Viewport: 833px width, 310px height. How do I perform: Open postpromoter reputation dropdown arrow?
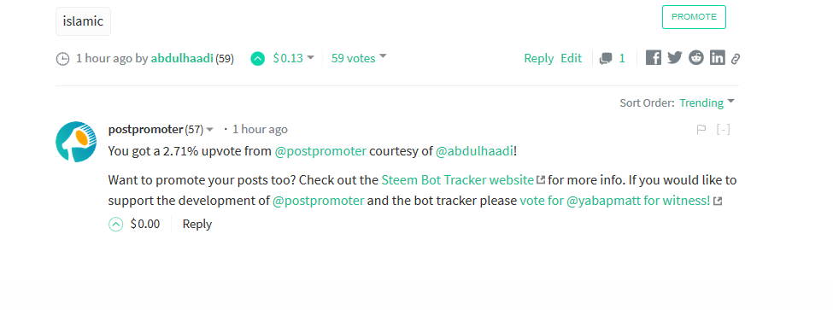click(x=210, y=130)
